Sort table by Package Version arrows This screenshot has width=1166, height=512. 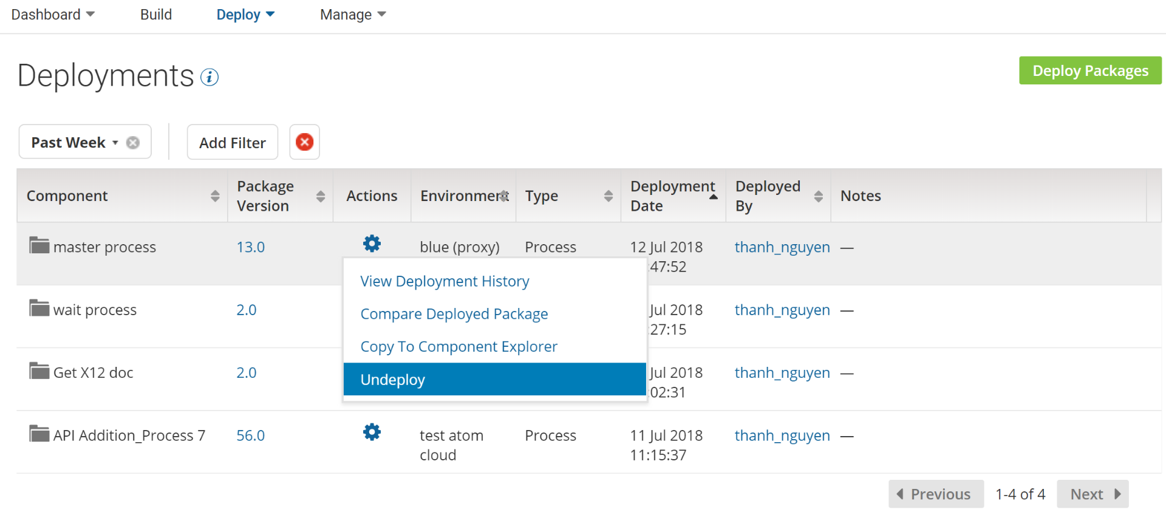321,196
